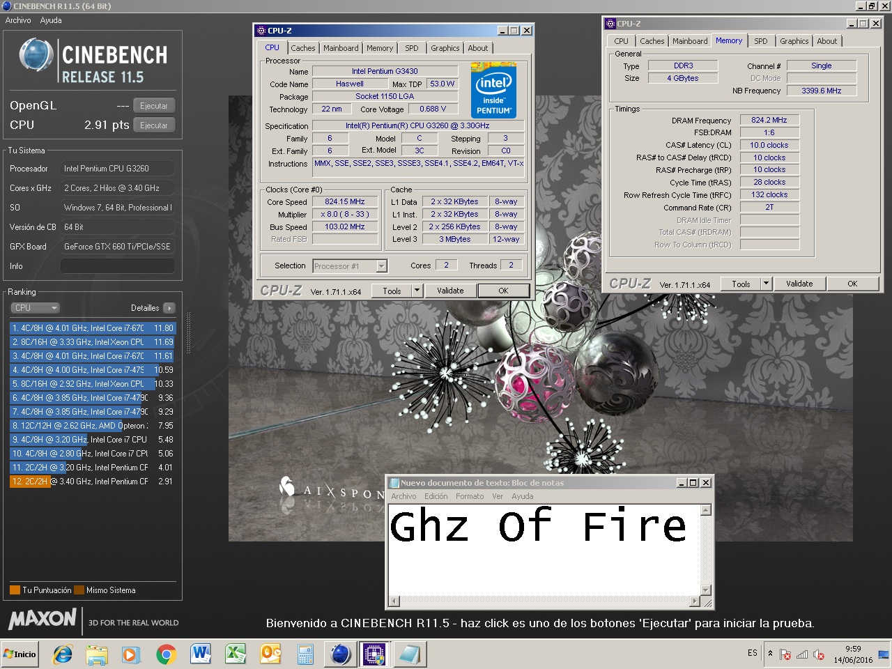The height and width of the screenshot is (669, 892).
Task: Click the MAXON logo
Action: coord(43,618)
